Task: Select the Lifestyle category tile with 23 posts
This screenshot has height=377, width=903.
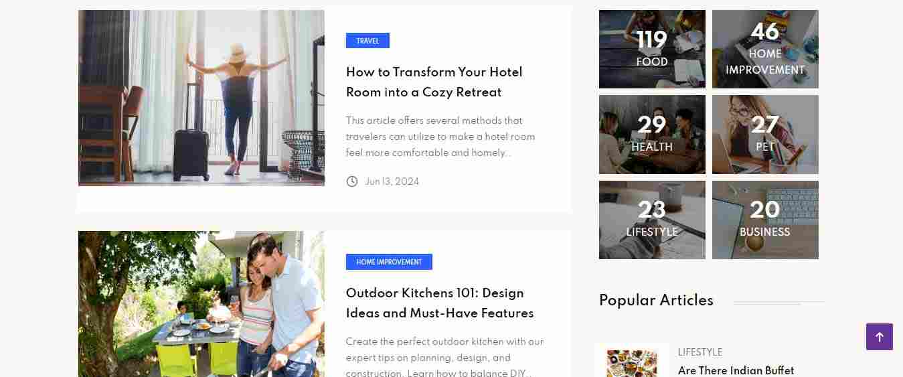Action: click(652, 220)
